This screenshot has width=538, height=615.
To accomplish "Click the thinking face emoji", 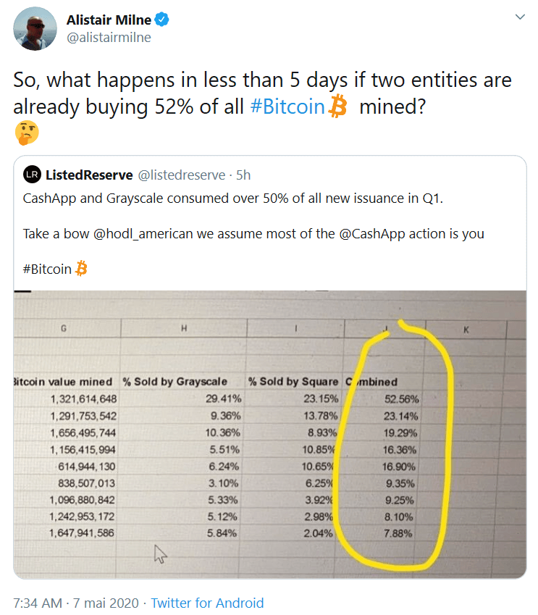I will 26,133.
